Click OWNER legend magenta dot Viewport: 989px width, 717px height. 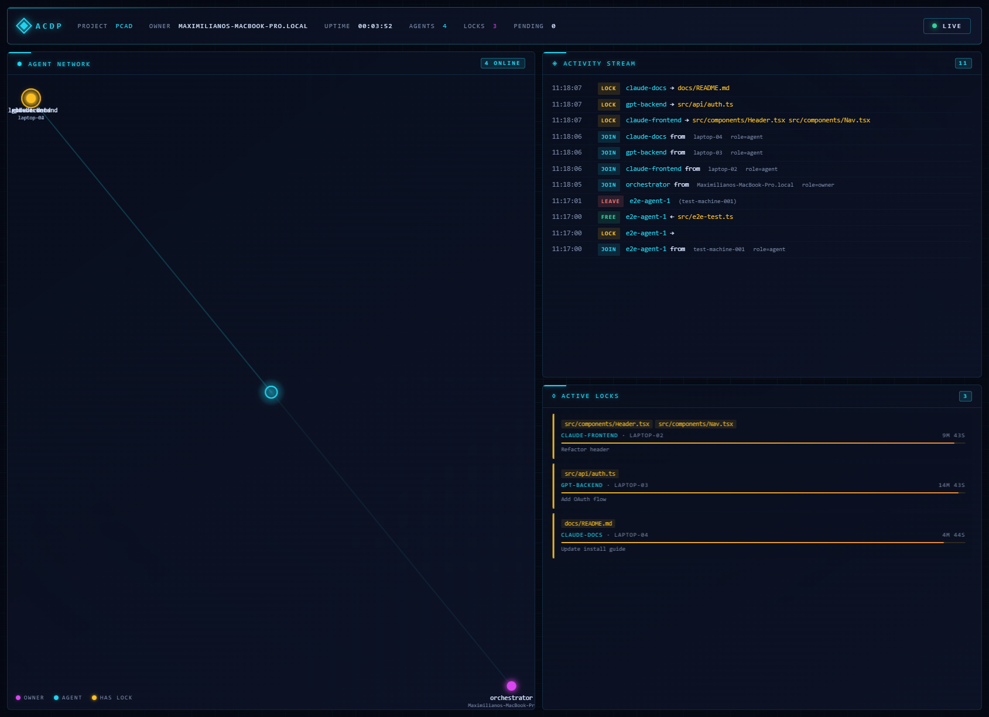[x=18, y=698]
